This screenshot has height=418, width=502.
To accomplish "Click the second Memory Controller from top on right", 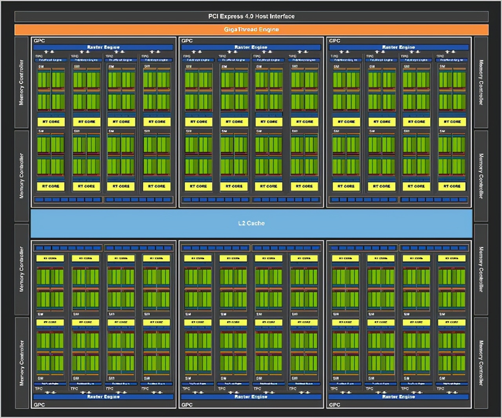I will [481, 176].
